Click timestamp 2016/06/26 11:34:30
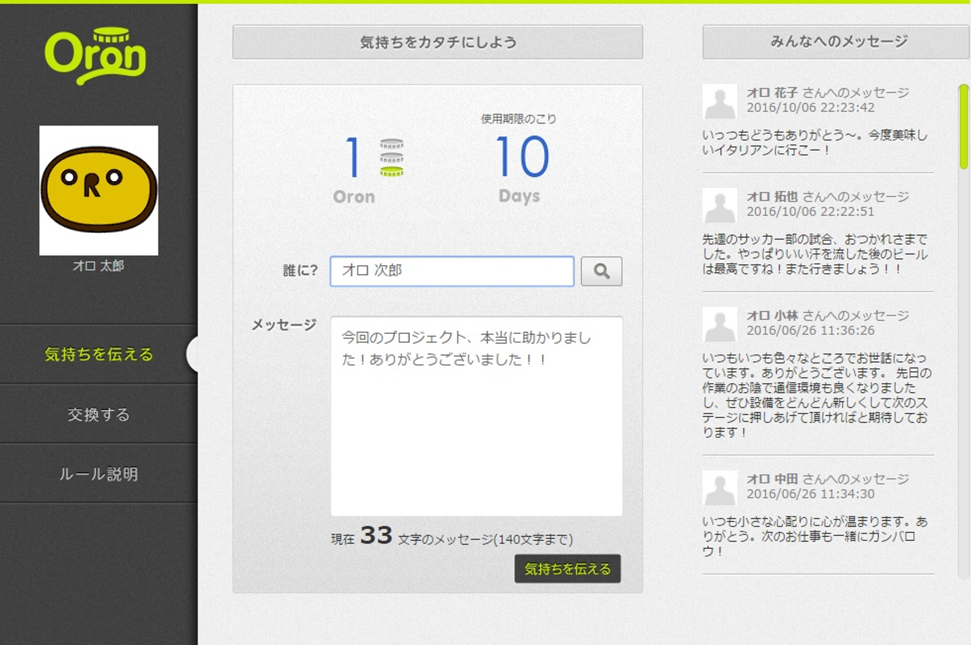 [x=811, y=494]
